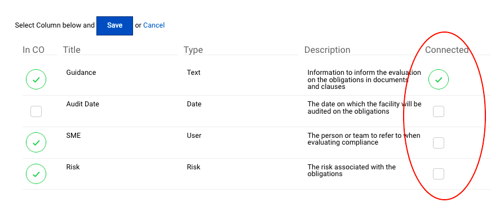Tick Connected checkbox for Risk row
Screen dimensions: 491x211
pyautogui.click(x=439, y=174)
